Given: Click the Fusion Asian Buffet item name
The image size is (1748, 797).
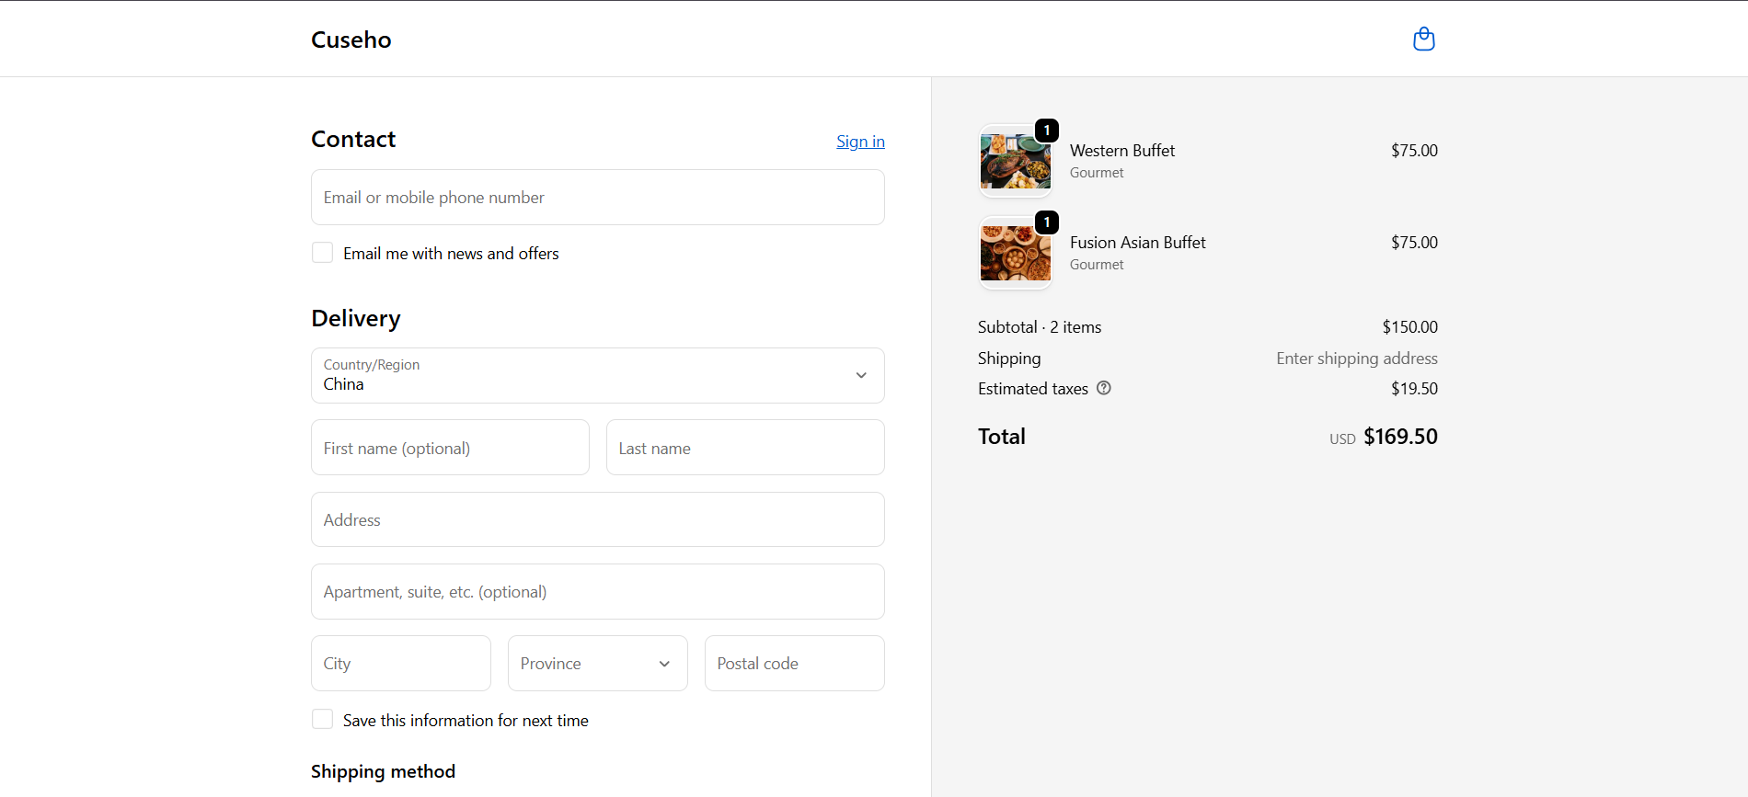Looking at the screenshot, I should pos(1138,243).
